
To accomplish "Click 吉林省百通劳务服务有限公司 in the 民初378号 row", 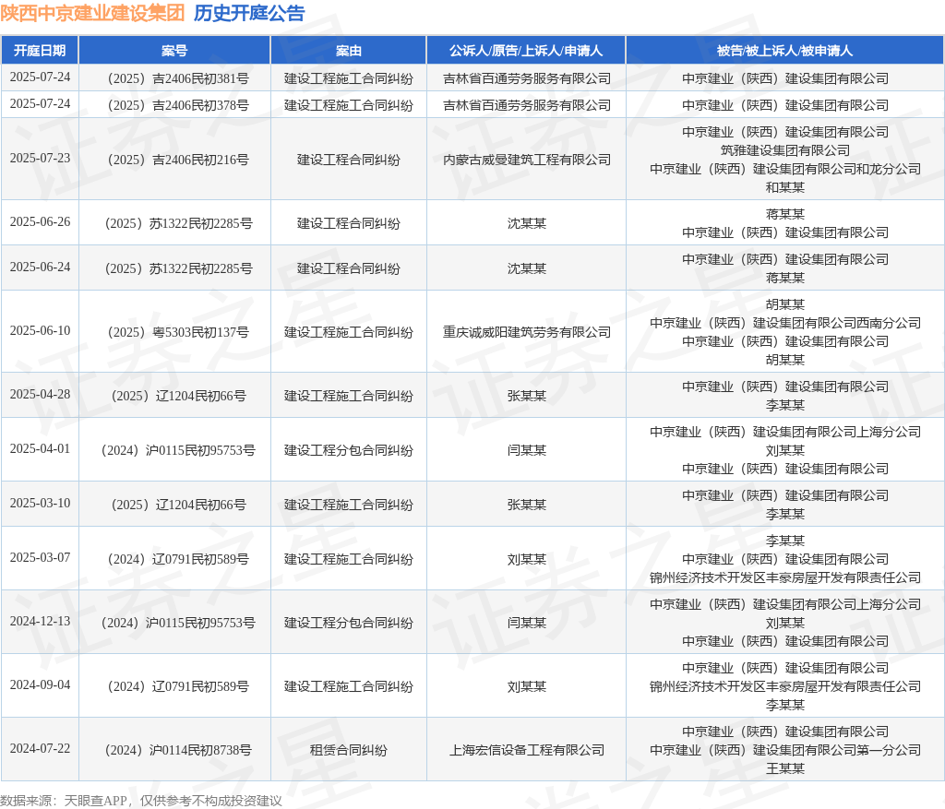I will point(527,105).
